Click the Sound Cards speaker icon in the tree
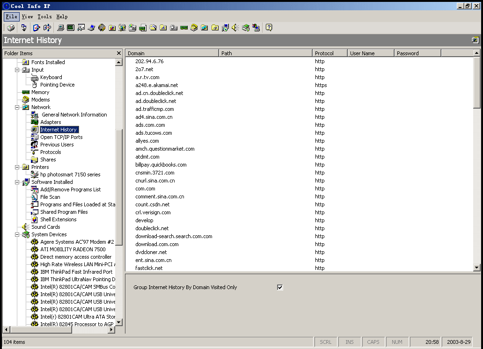Image resolution: width=483 pixels, height=349 pixels. pyautogui.click(x=26, y=227)
